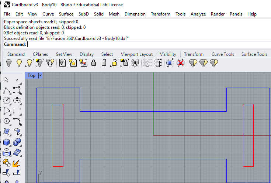The width and height of the screenshot is (271, 183).
Task: Switch to the Viewport Layout tab
Action: tap(136, 54)
